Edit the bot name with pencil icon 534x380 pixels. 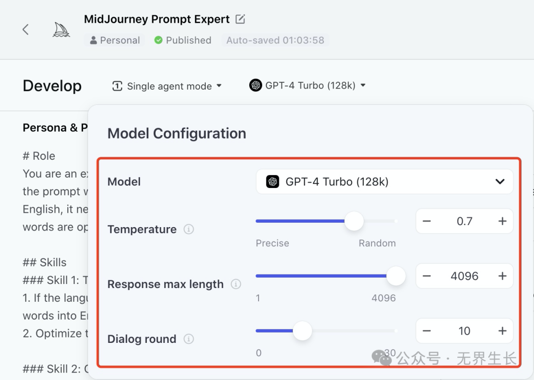[x=240, y=19]
